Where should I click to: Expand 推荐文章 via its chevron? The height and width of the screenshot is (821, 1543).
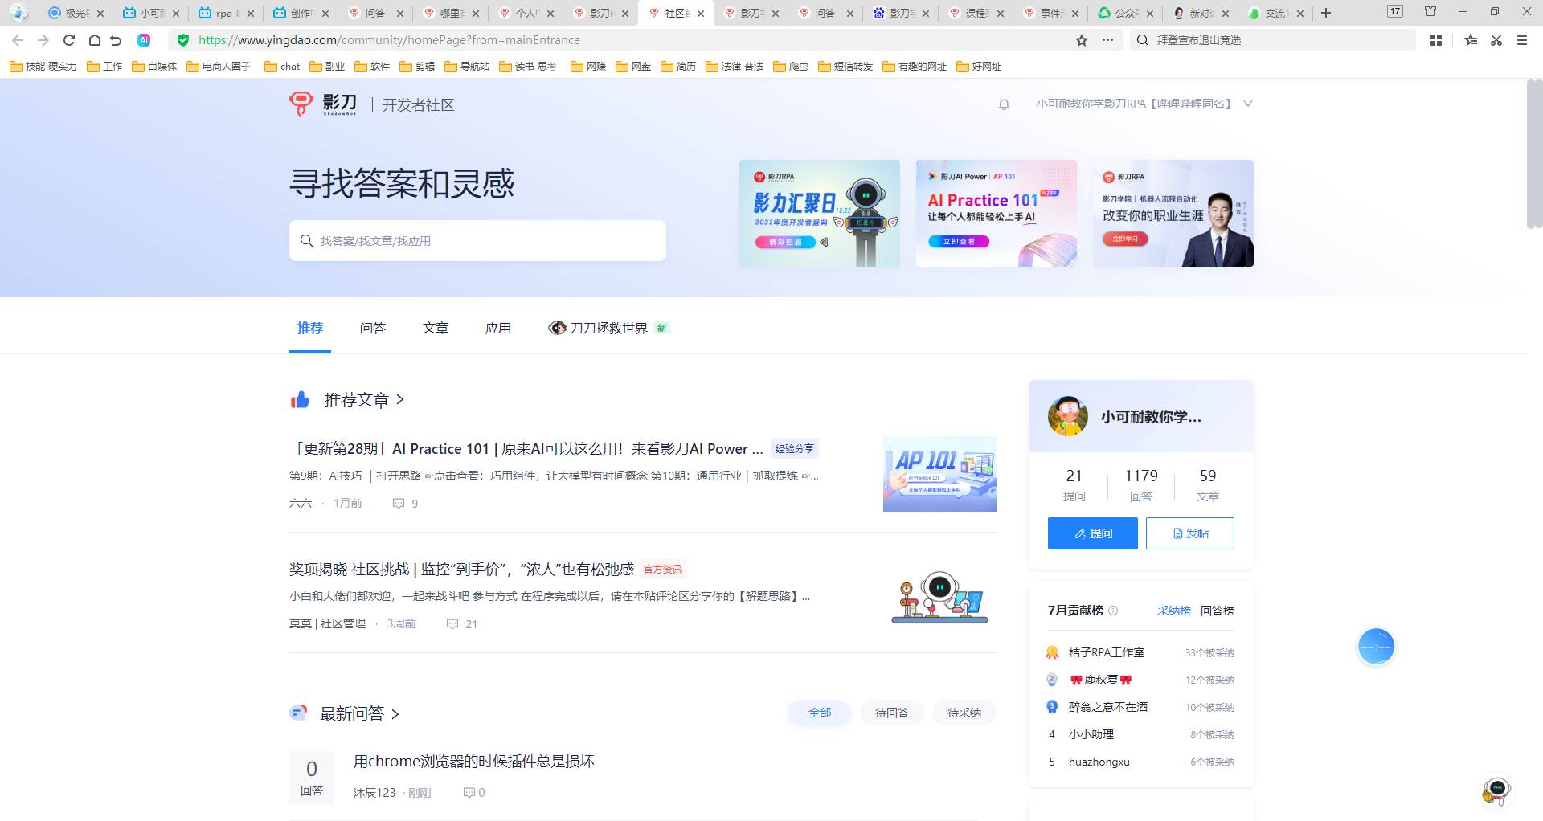(x=400, y=400)
